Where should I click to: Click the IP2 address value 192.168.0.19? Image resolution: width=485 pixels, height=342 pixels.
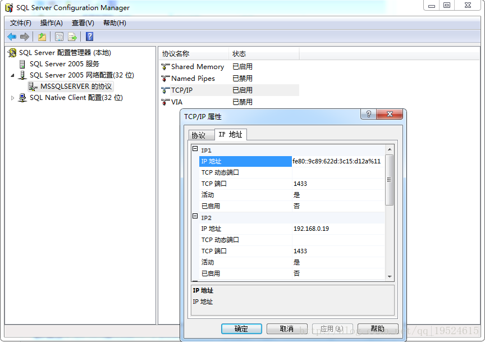coord(338,229)
